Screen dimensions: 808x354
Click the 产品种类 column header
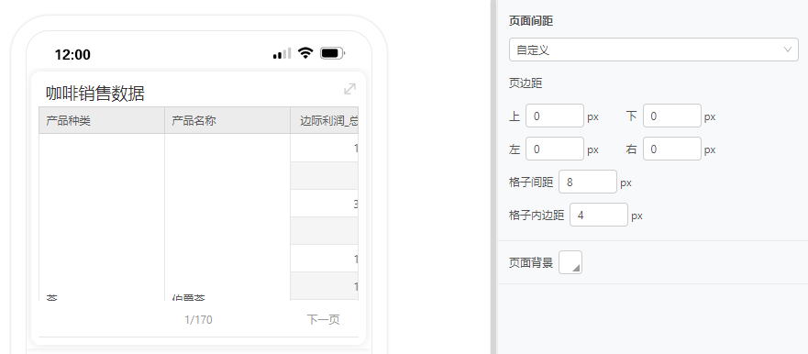[102, 120]
